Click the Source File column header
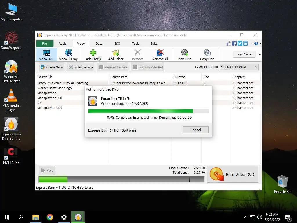Screen dimensions: 297x223 tap(72, 77)
